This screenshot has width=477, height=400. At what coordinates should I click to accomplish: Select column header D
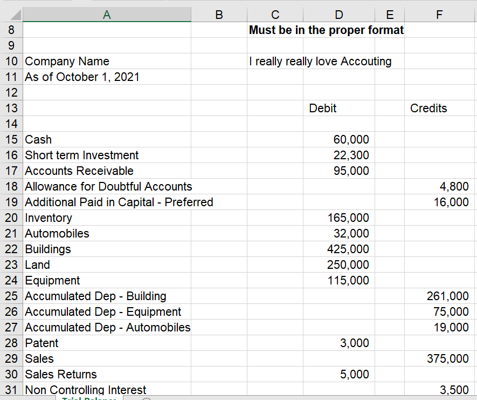coord(338,15)
